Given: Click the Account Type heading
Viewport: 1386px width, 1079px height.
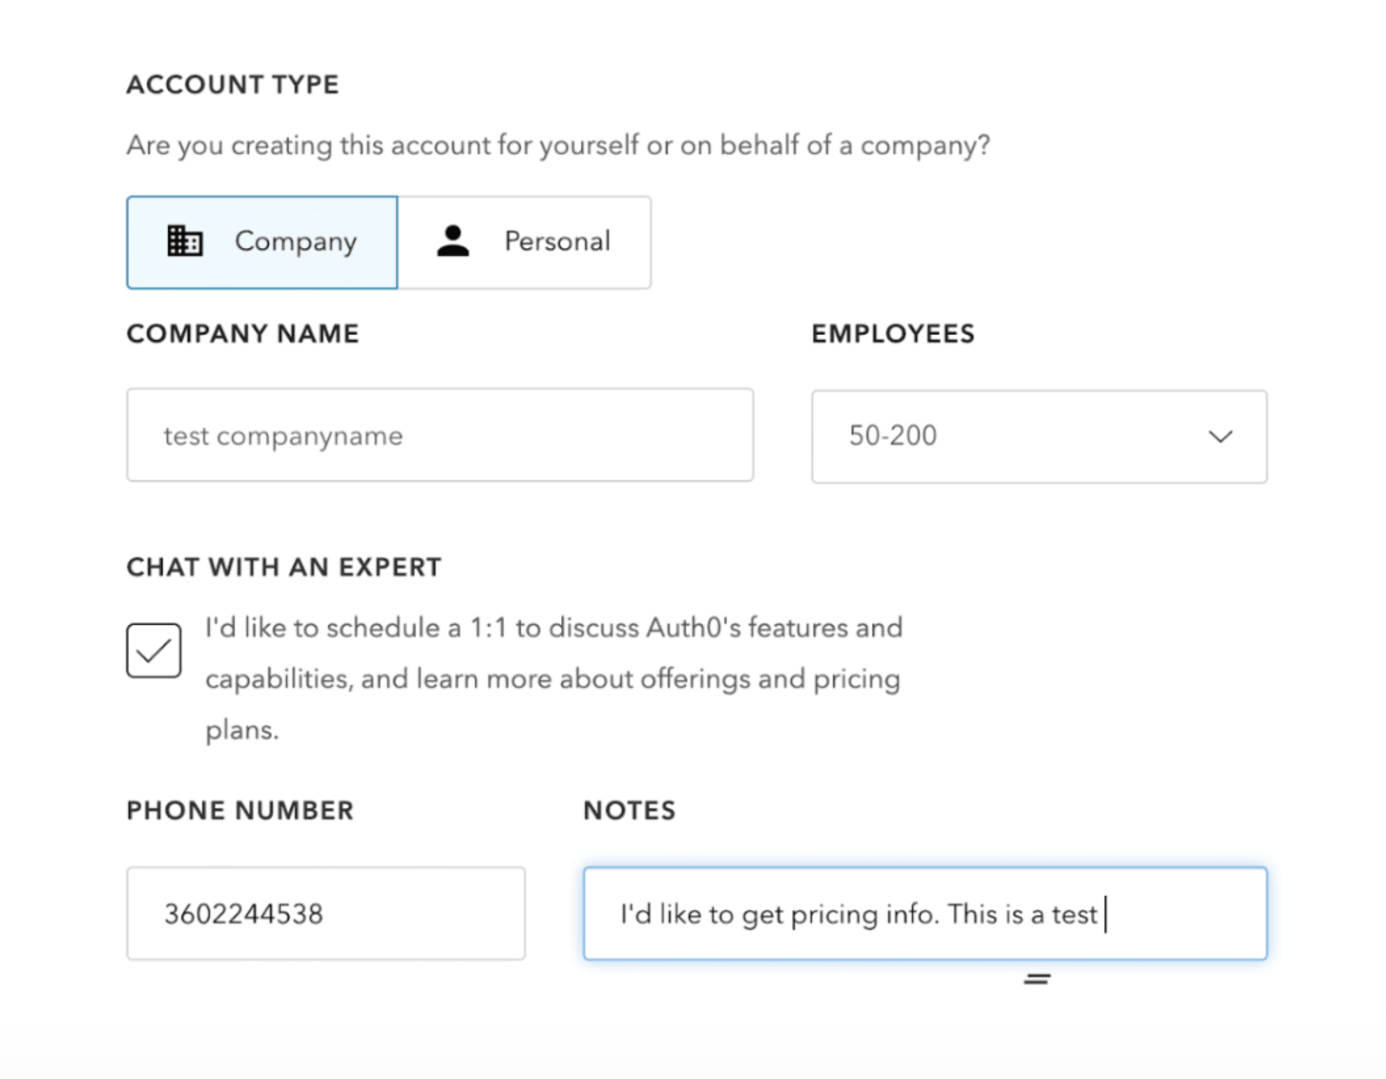Looking at the screenshot, I should (x=232, y=84).
